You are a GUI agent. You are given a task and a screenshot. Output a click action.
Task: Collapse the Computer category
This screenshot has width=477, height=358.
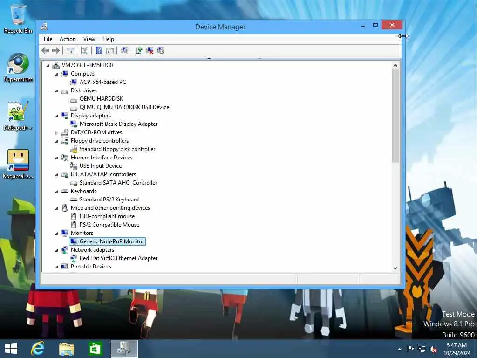(56, 74)
